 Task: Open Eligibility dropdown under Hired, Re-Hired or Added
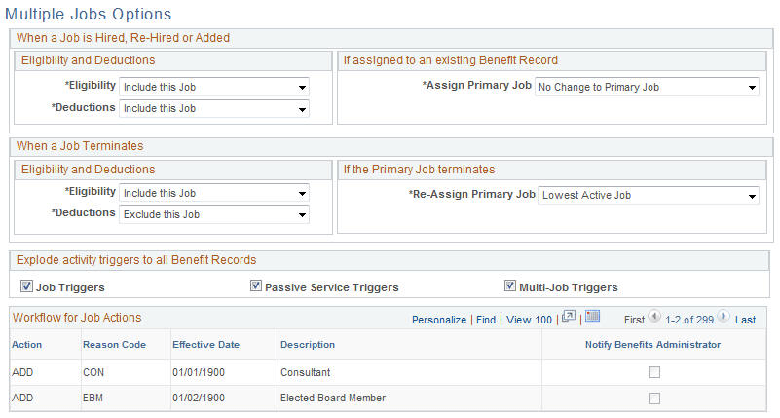214,87
